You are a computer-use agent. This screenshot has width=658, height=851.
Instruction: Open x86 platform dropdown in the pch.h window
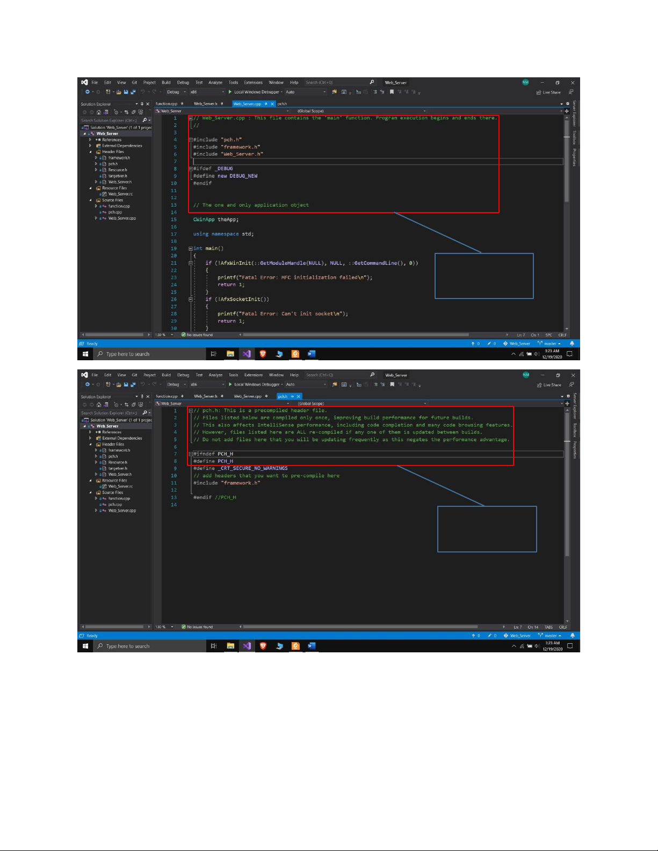pos(207,384)
